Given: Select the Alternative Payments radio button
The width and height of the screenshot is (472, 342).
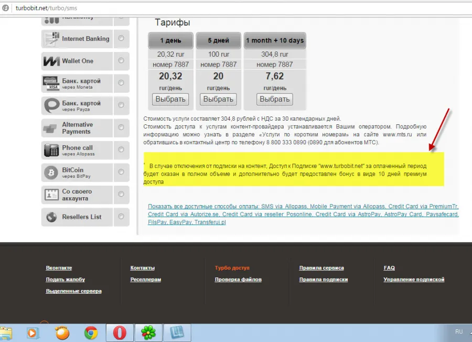Looking at the screenshot, I should [121, 127].
